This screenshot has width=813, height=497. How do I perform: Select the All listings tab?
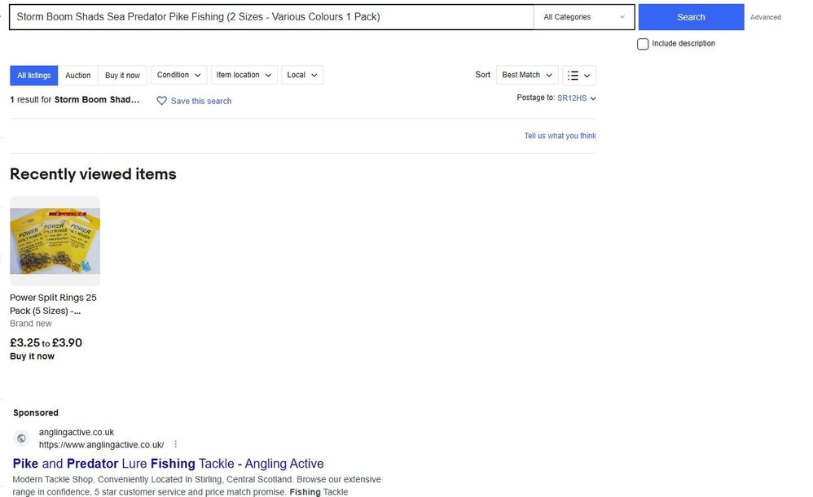point(33,76)
